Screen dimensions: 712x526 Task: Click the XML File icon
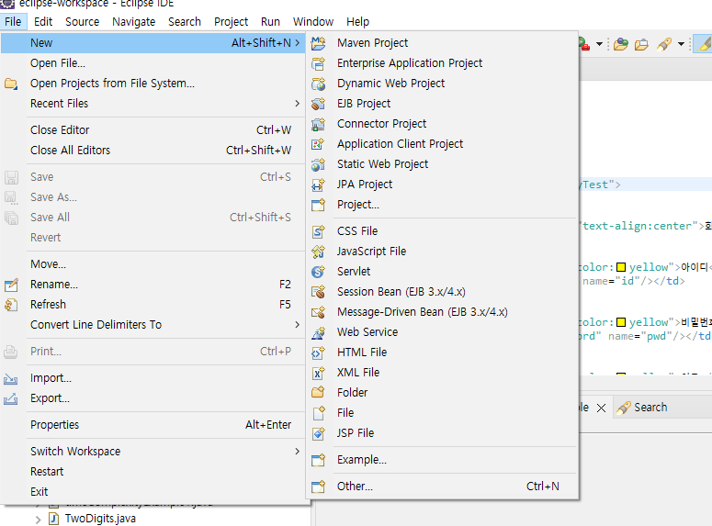[318, 373]
